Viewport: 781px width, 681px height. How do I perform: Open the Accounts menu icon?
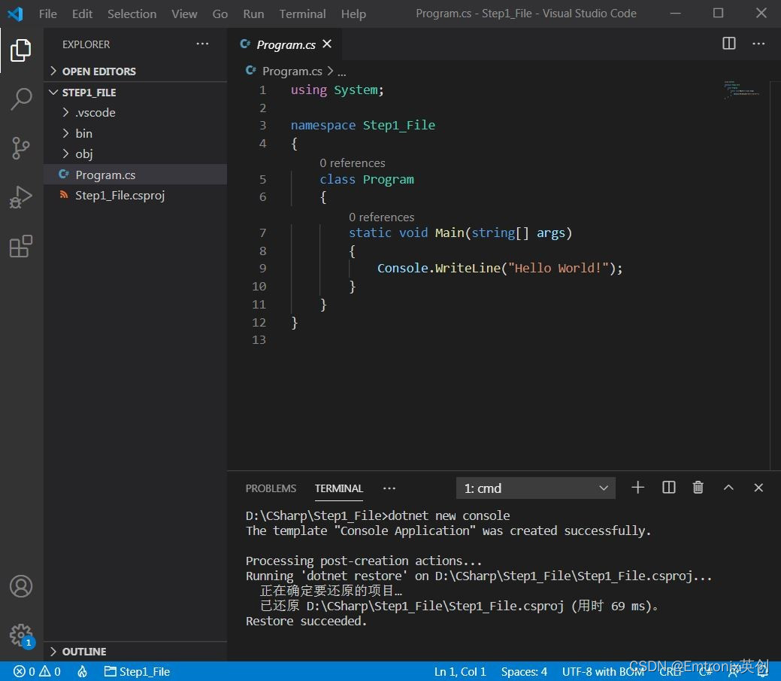tap(21, 586)
